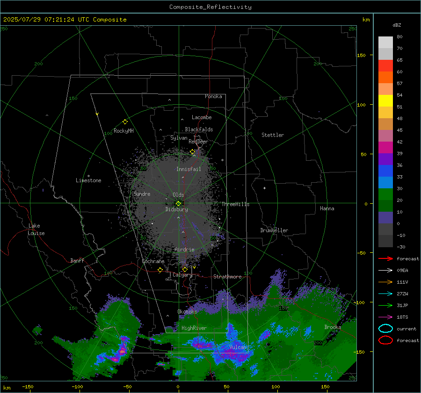Viewport: 421px width, 393px height.
Task: Click the red forecast ellipse icon
Action: coord(385,340)
